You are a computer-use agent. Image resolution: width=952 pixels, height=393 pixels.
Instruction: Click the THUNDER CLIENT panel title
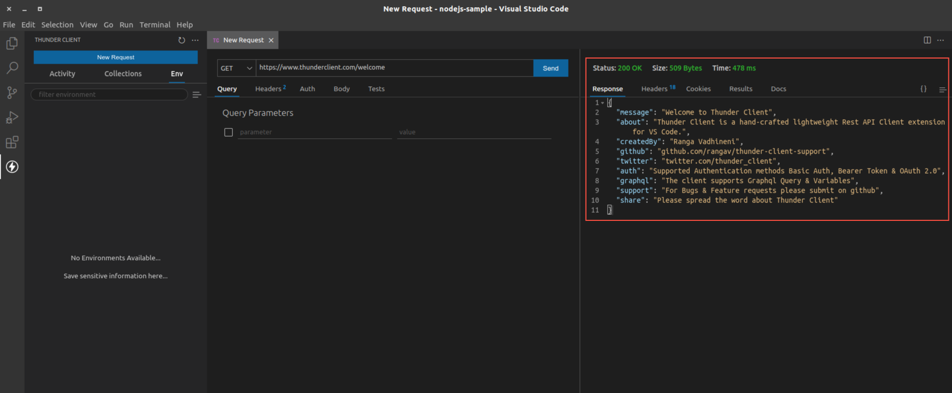click(x=58, y=40)
